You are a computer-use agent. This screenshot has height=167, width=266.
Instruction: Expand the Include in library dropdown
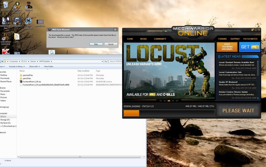(x=17, y=66)
